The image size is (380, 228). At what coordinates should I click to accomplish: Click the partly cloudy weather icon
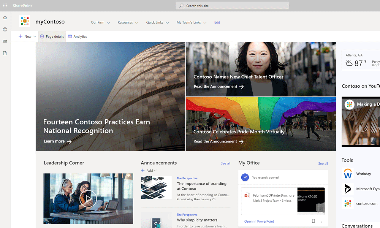click(349, 63)
